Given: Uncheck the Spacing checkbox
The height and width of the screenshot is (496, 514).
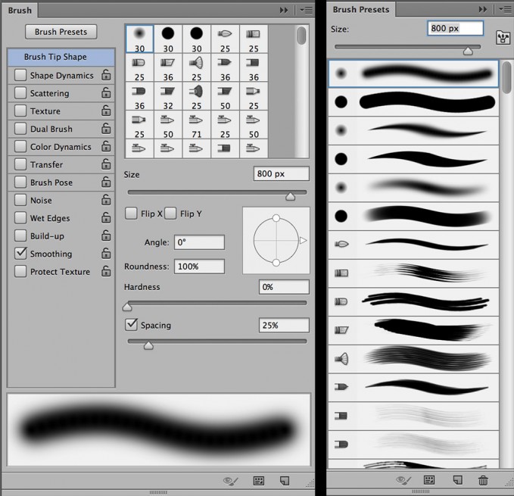Looking at the screenshot, I should [131, 325].
